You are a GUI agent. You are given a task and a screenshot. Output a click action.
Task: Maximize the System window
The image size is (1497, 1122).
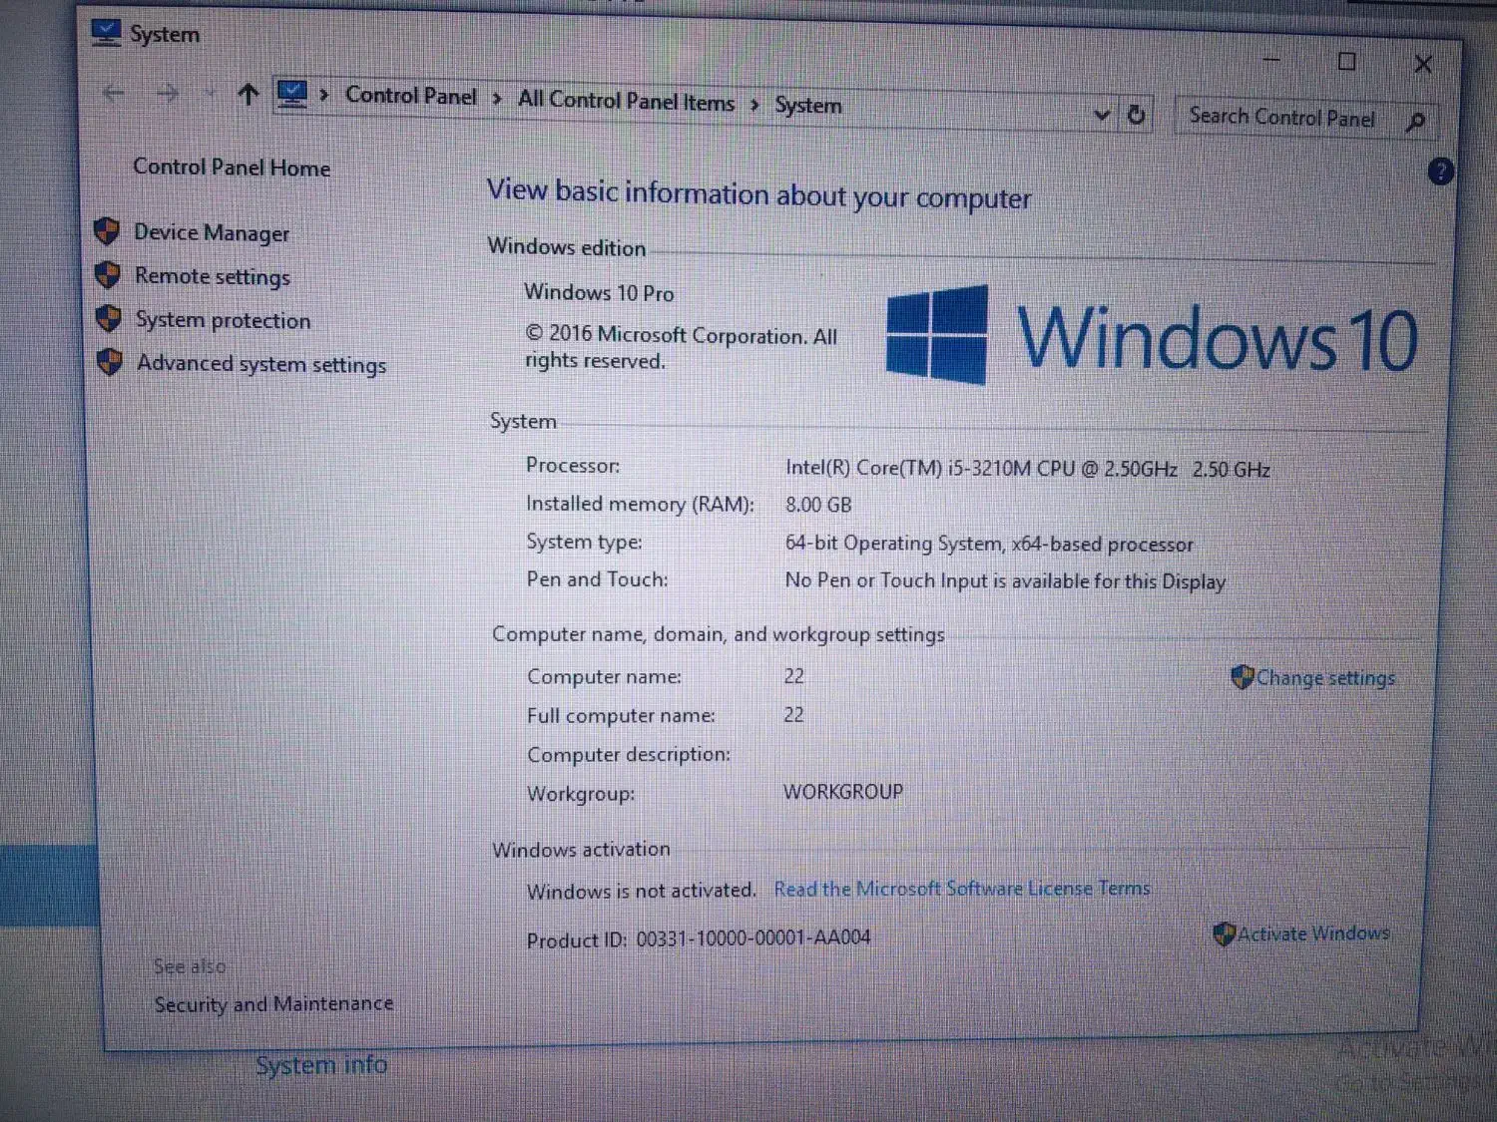click(x=1346, y=62)
